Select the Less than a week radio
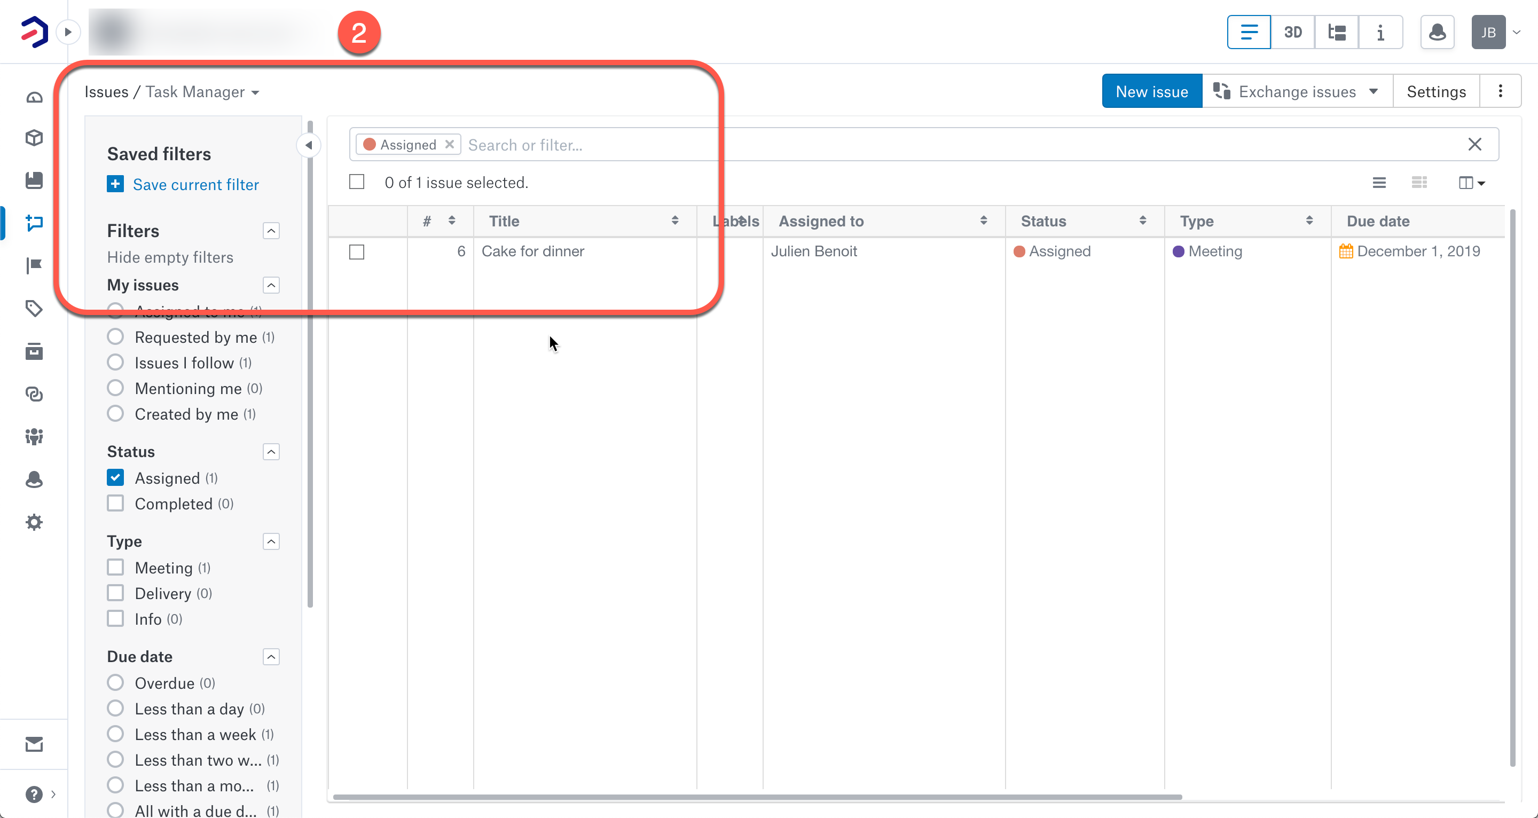Viewport: 1538px width, 818px height. (x=115, y=734)
